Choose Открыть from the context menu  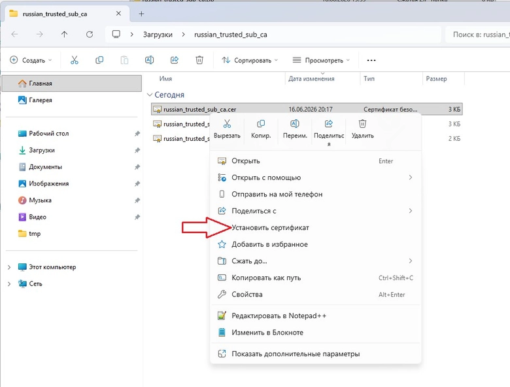tap(316, 161)
